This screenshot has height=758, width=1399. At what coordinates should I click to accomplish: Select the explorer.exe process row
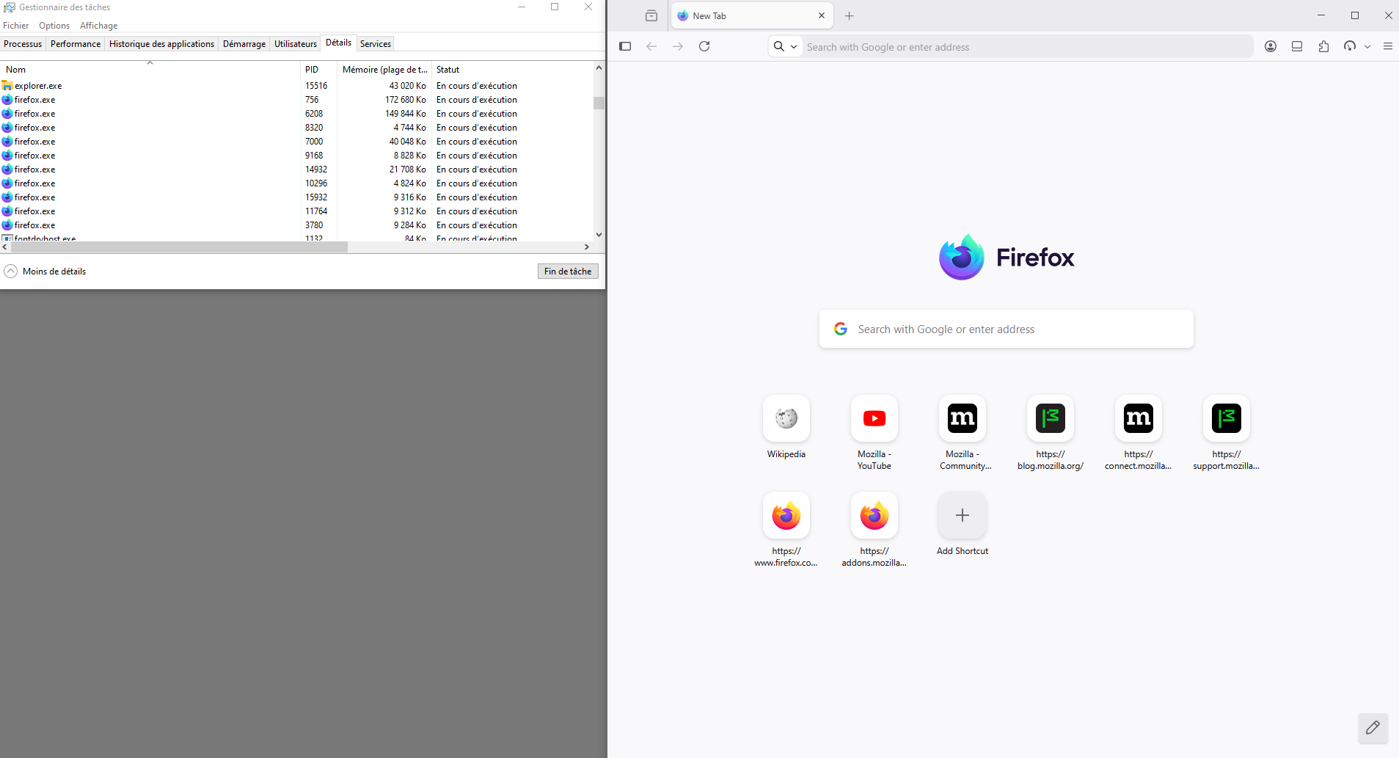[296, 86]
